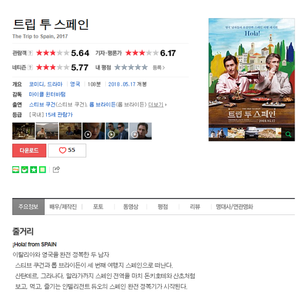
Task: Open director 마이클 윈터바텀 link
Action: (x=47, y=94)
